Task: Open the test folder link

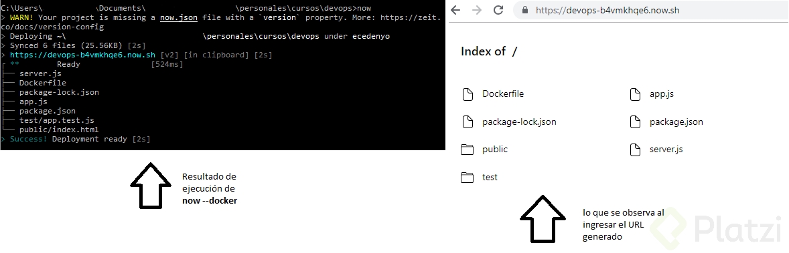Action: [x=490, y=177]
